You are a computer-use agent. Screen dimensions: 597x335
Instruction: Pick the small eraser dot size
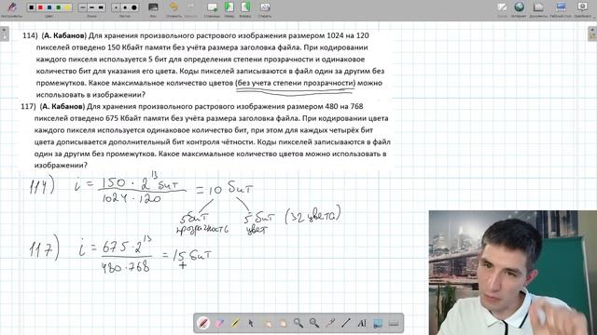[x=116, y=7]
